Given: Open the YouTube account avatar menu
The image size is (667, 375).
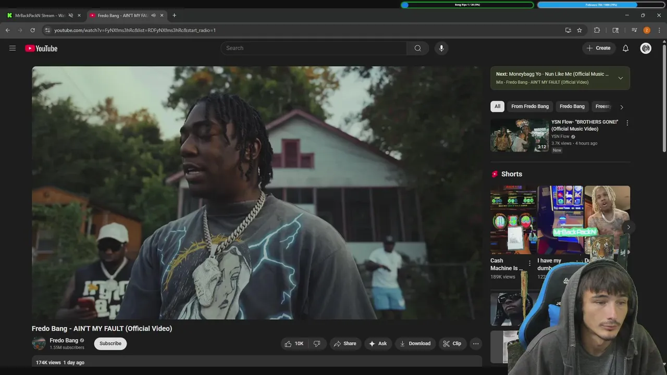Looking at the screenshot, I should tap(646, 48).
